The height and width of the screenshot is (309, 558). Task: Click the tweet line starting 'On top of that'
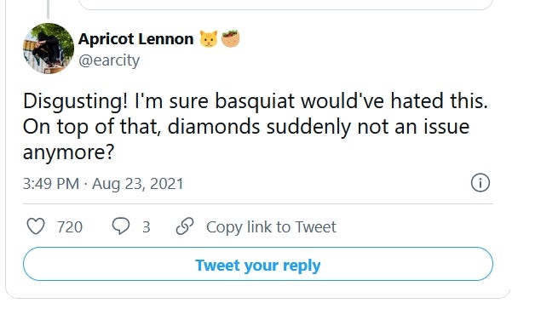coord(246,127)
